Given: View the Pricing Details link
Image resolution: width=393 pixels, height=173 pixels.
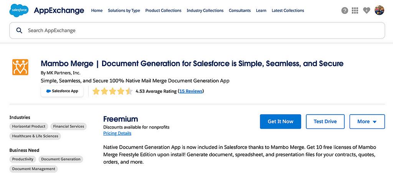Looking at the screenshot, I should [x=117, y=133].
